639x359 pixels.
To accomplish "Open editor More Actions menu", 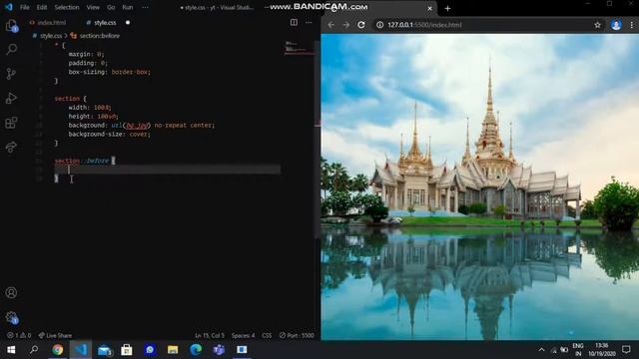I will [x=309, y=22].
